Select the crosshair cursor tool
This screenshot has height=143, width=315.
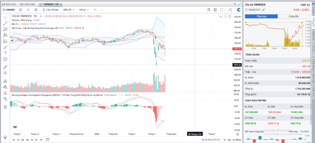pyautogui.click(x=5, y=17)
